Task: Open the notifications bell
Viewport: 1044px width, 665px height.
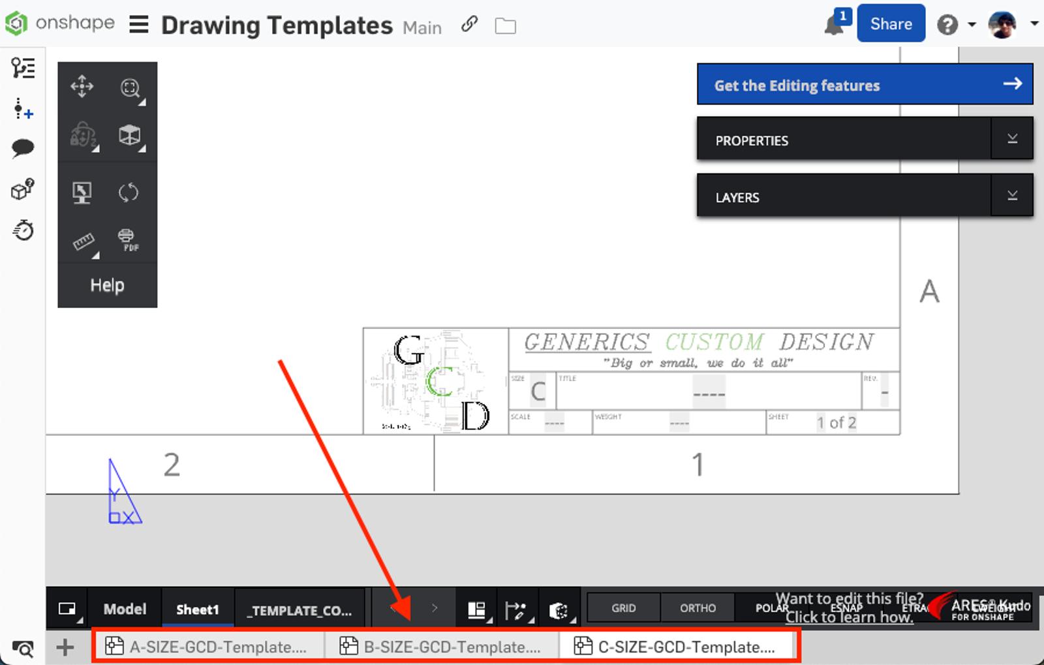Action: (x=835, y=25)
